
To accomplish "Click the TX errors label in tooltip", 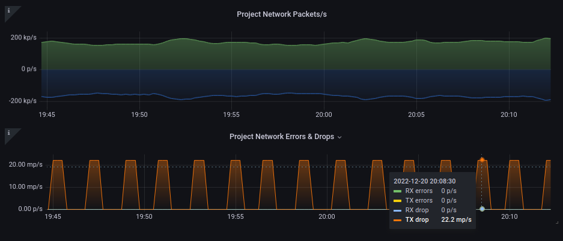I will point(419,201).
